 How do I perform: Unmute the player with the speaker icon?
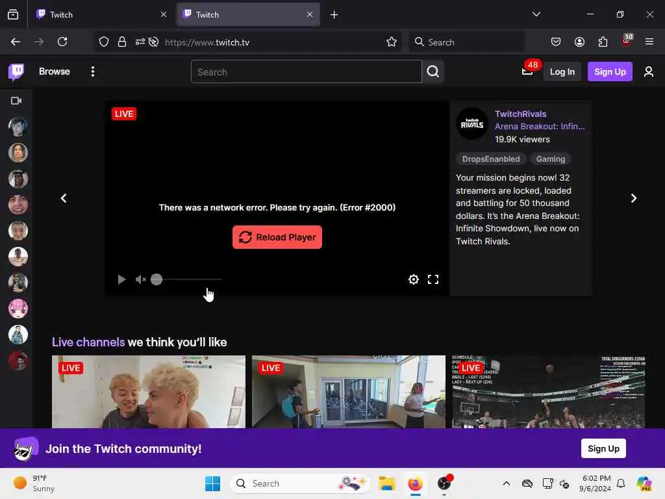coord(140,279)
